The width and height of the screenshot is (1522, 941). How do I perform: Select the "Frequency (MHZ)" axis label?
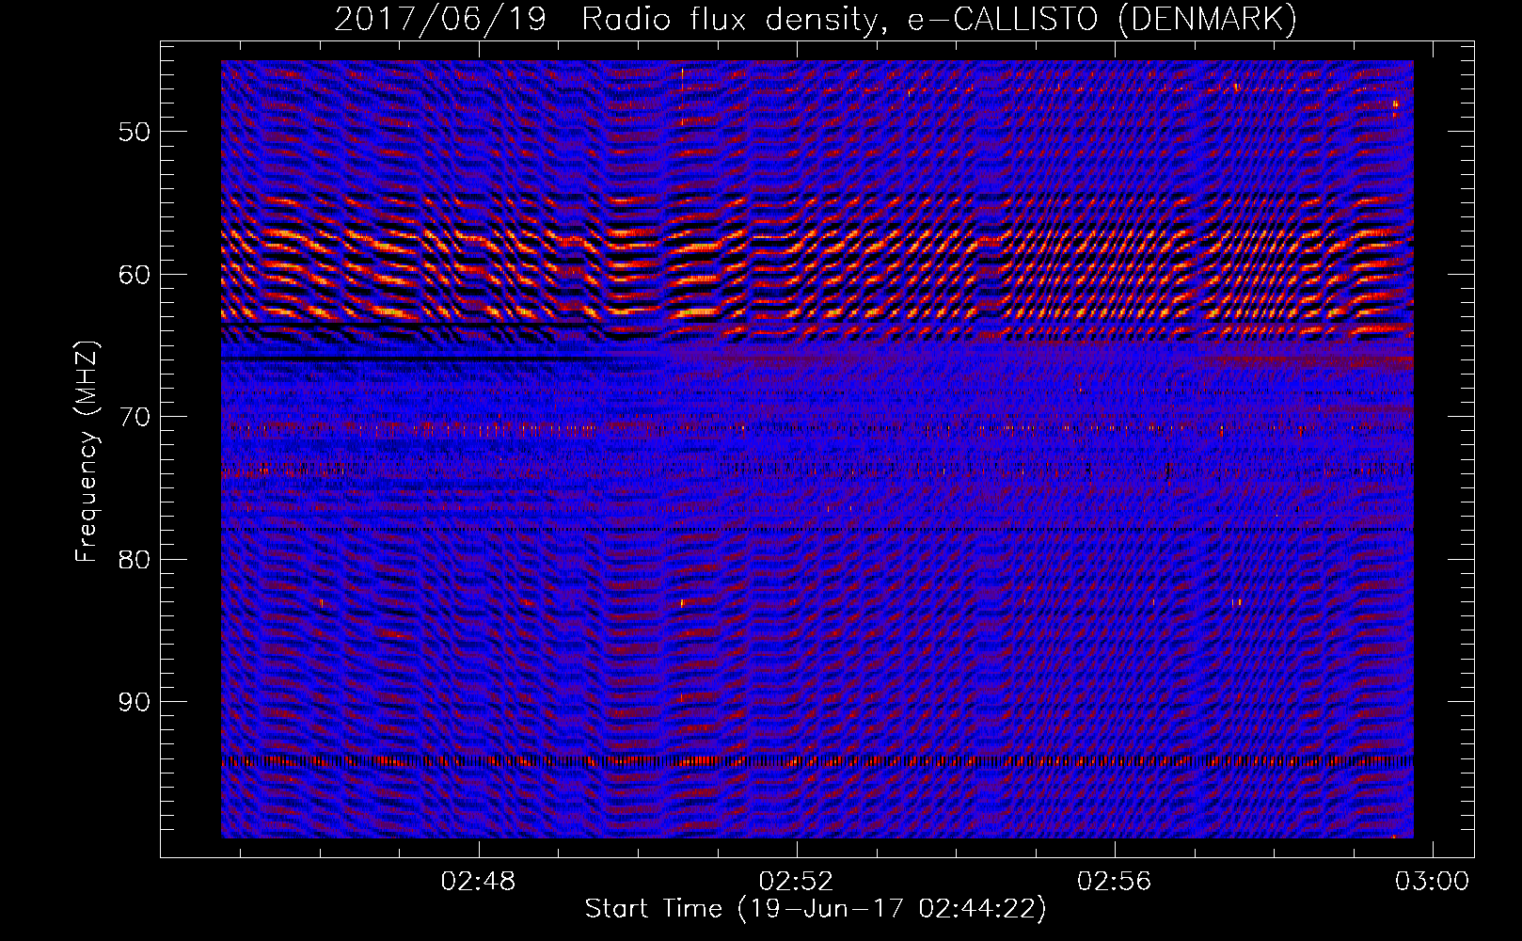pos(87,451)
